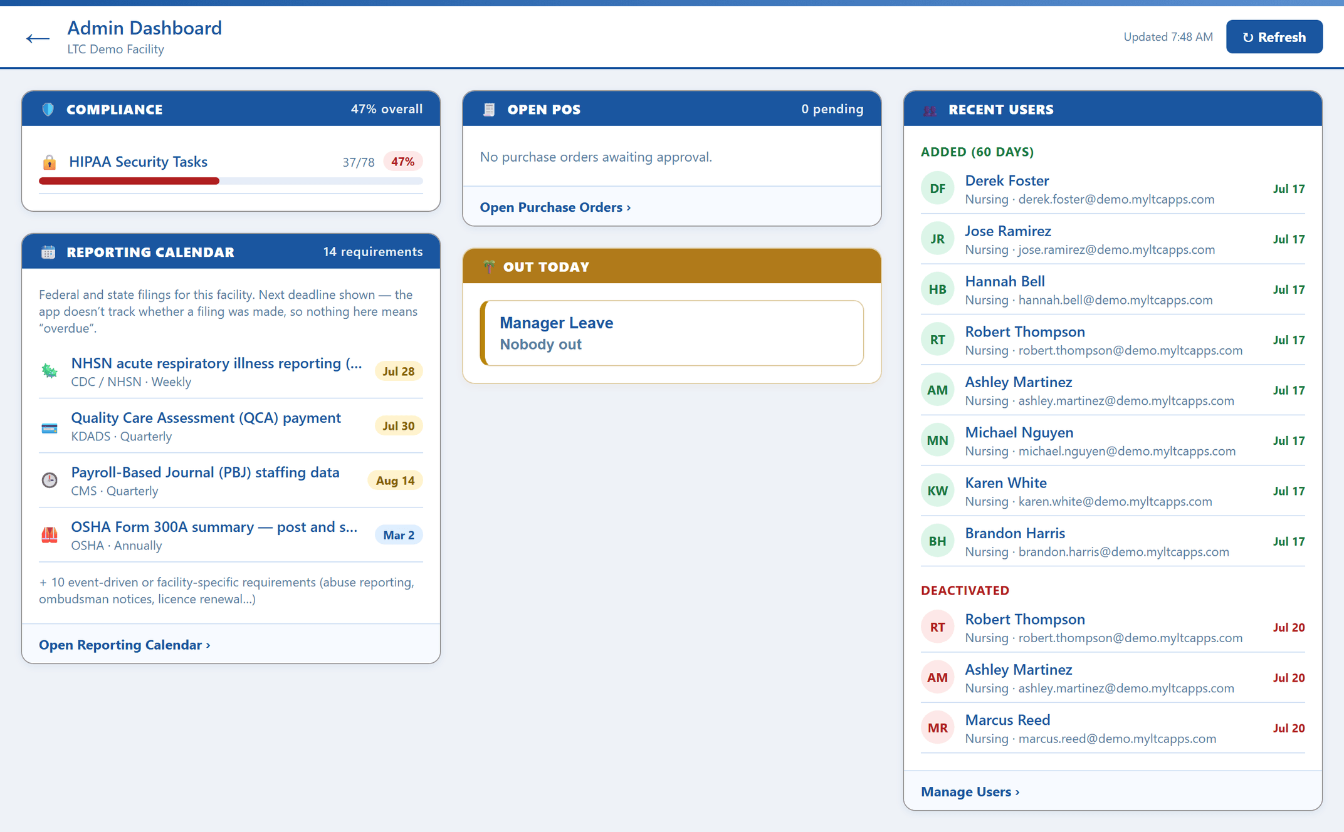Click Karen White's KW avatar

937,491
